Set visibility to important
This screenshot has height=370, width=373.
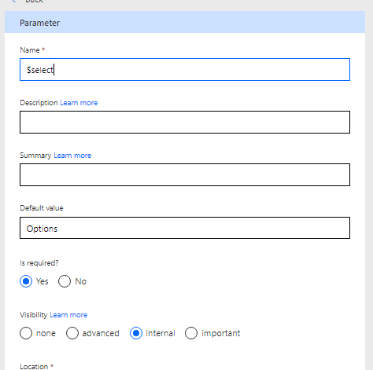191,333
